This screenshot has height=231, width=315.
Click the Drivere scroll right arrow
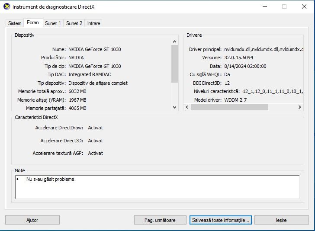pyautogui.click(x=299, y=107)
